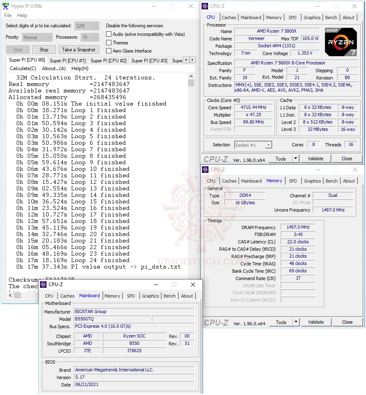The height and width of the screenshot is (395, 366).
Task: Click the BIOS Version field showing 5.17
Action: 134,377
